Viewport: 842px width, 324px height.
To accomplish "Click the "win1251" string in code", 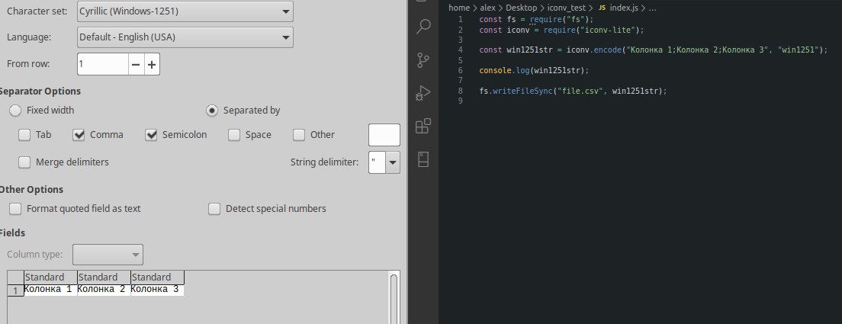I will [799, 50].
